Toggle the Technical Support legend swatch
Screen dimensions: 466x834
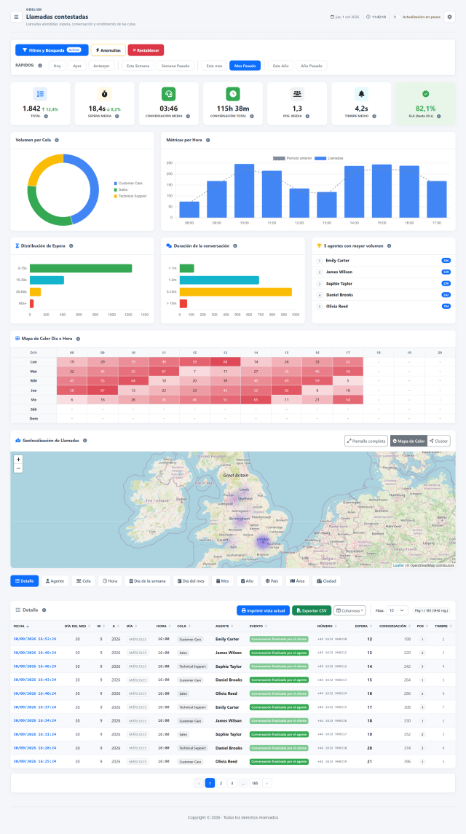[x=116, y=196]
